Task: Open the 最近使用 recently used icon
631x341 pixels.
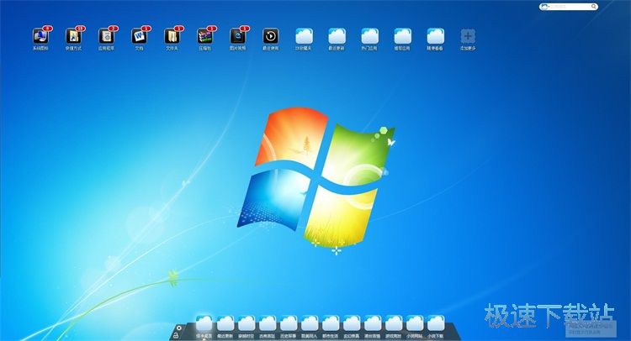Action: pos(271,36)
